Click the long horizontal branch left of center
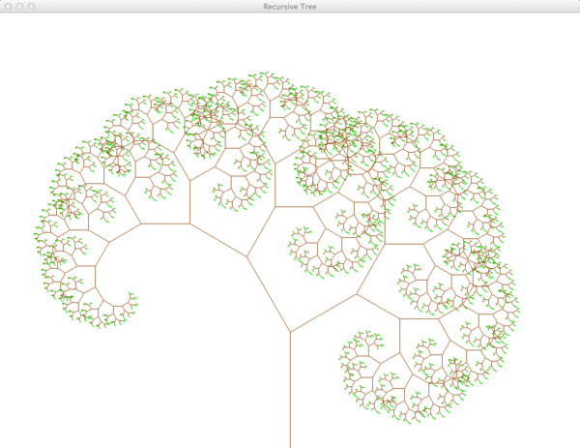This screenshot has height=448, width=580. [x=164, y=224]
